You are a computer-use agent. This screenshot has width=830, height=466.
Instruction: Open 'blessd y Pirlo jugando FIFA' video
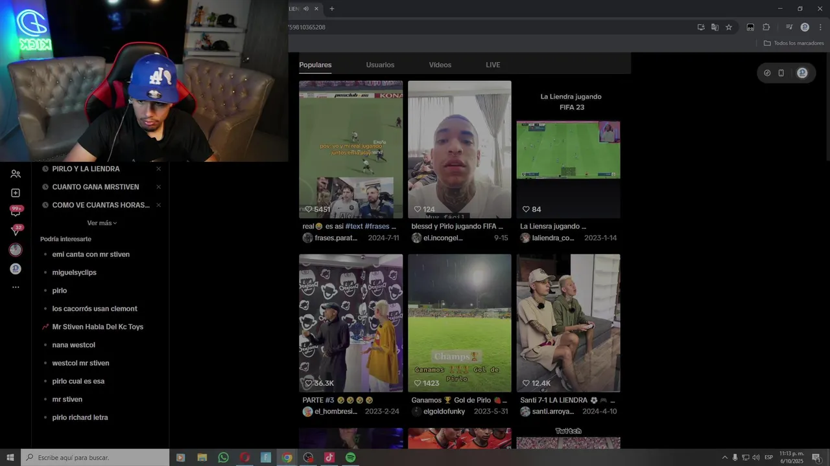(460, 150)
